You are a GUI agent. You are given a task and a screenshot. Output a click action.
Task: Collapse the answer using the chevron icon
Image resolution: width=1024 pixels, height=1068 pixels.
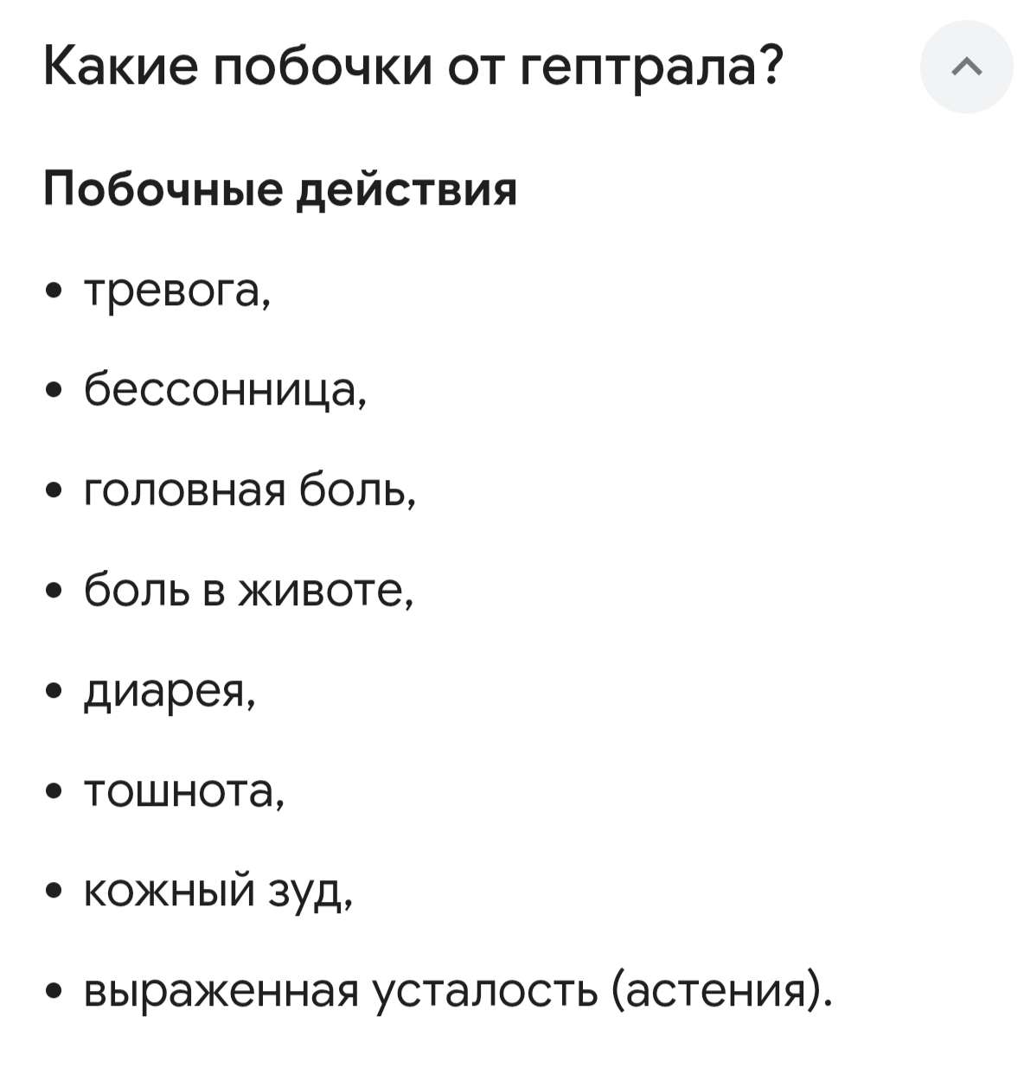[968, 67]
